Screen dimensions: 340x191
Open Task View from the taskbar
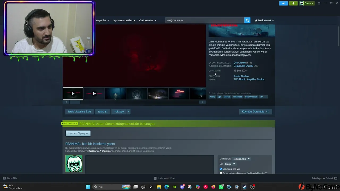[x=135, y=187]
